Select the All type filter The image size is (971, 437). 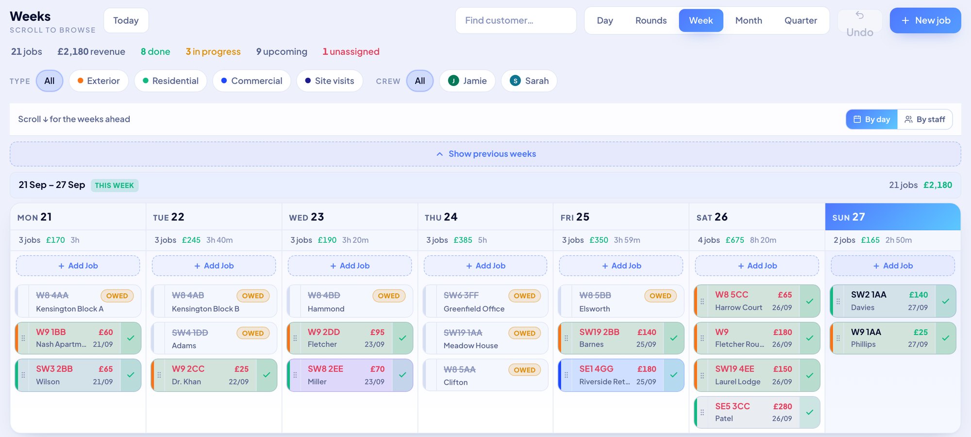tap(50, 81)
